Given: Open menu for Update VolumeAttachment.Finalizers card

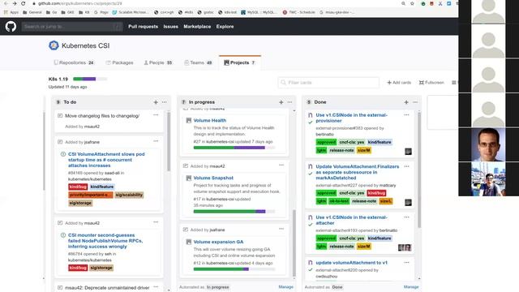Looking at the screenshot, I should [406, 166].
